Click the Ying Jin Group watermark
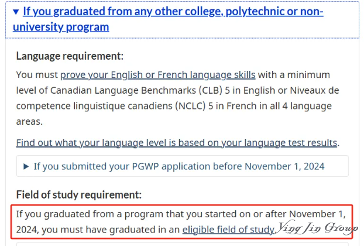This screenshot has height=246, width=364. 317,228
